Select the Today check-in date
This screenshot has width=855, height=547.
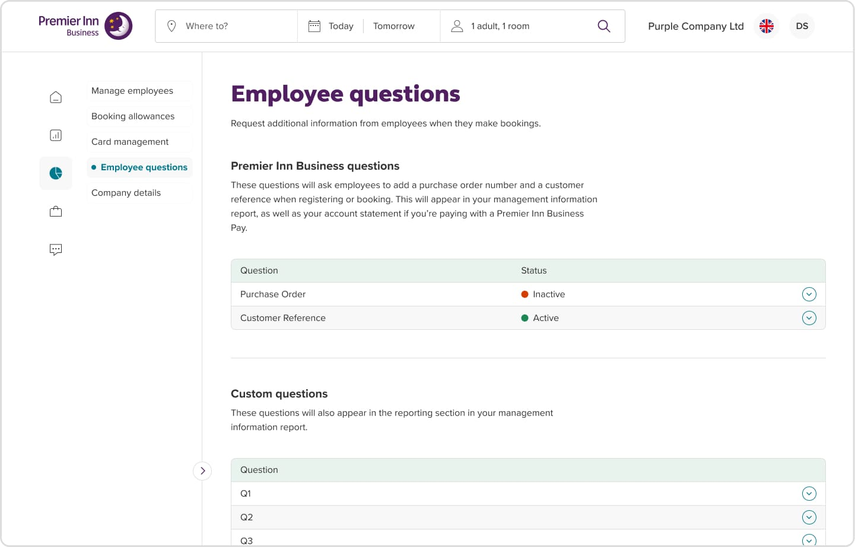tap(341, 26)
